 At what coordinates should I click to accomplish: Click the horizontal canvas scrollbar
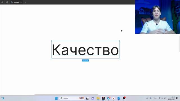(66, 95)
